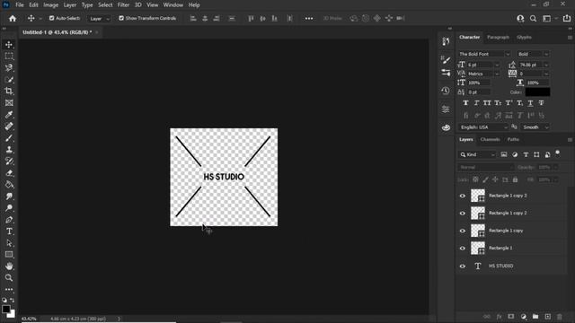Create a new group folder
The image size is (575, 323).
pyautogui.click(x=535, y=317)
